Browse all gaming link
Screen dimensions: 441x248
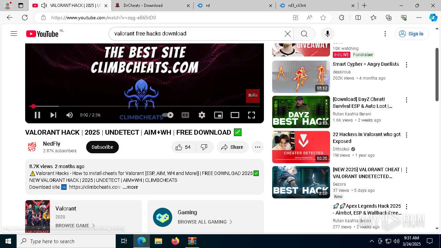[x=205, y=222]
